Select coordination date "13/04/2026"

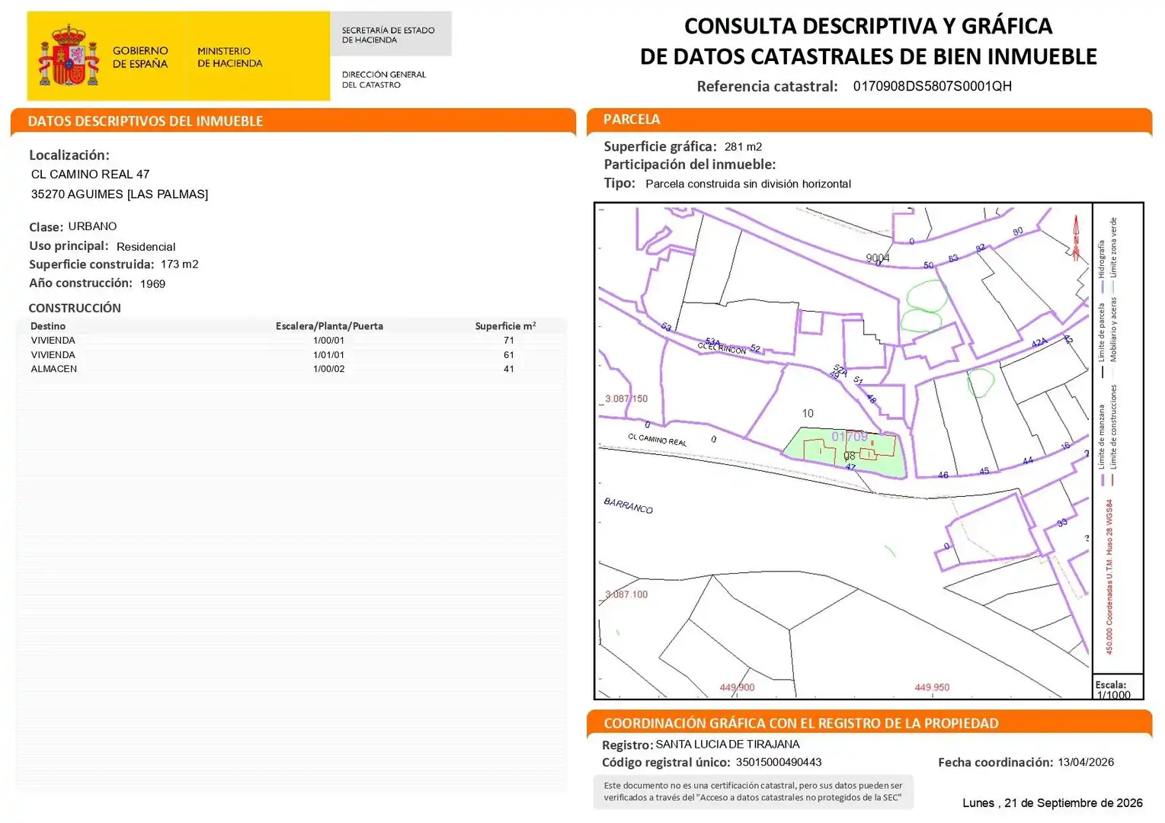point(1086,763)
